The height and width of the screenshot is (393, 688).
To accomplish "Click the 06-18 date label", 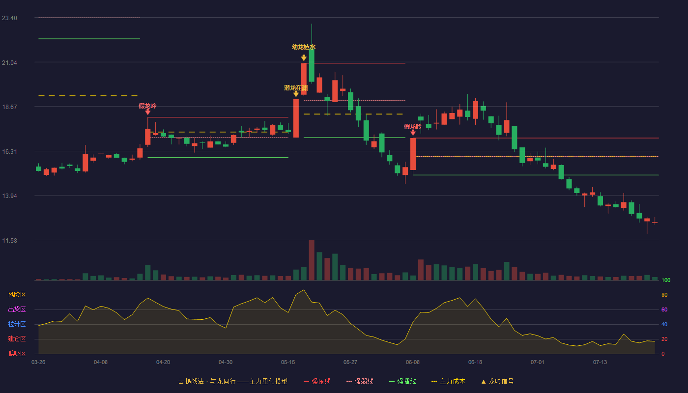I will [x=475, y=362].
